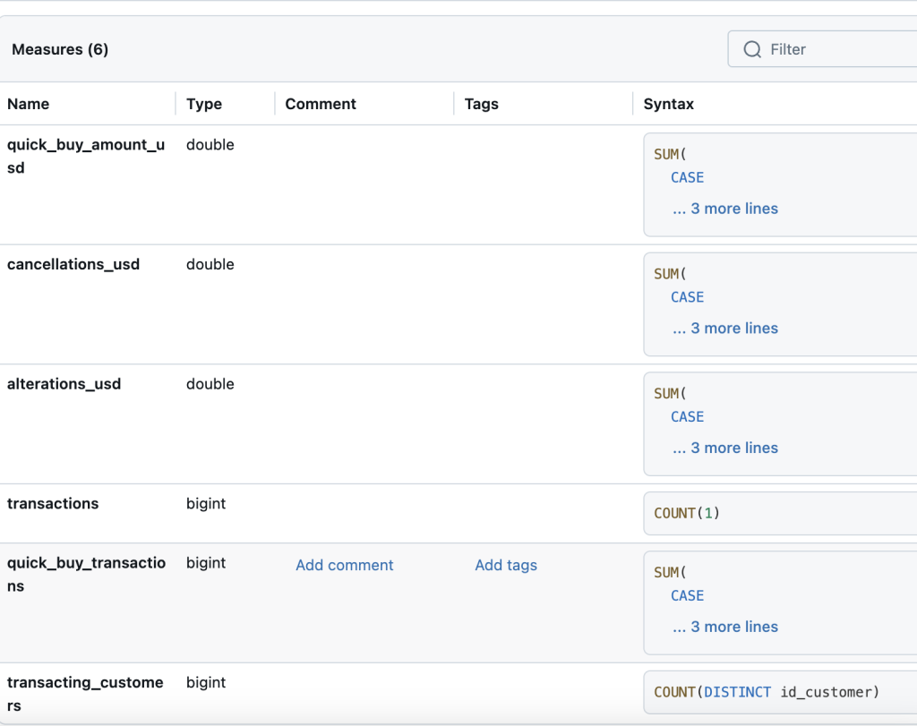Expand hidden lines in quick_buy_transactions syntax
917x726 pixels.
(x=724, y=627)
